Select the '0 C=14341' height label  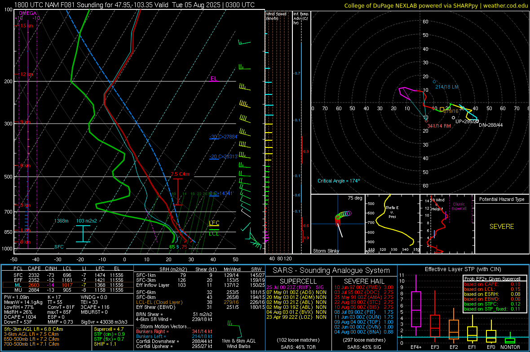tap(221, 193)
